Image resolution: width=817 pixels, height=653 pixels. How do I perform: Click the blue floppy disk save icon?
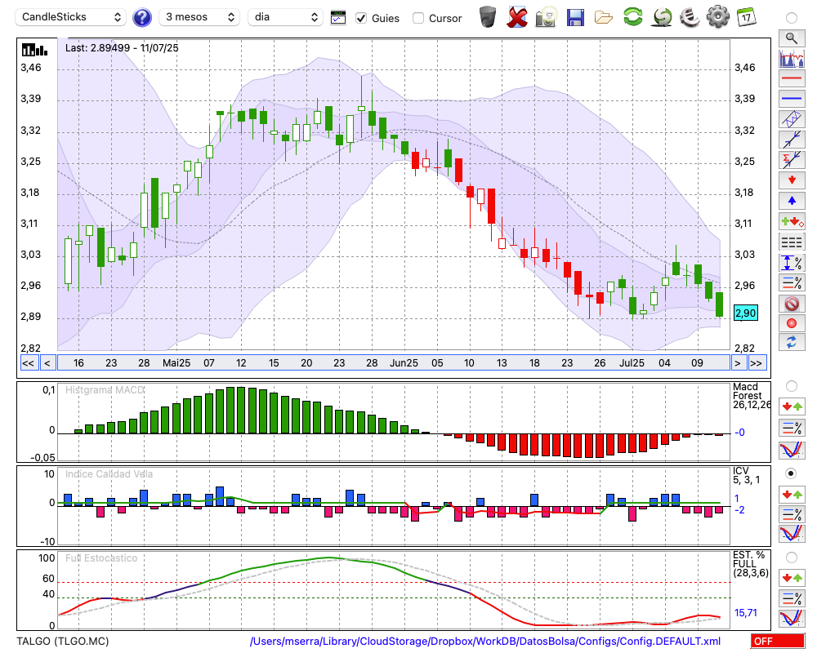pyautogui.click(x=575, y=17)
